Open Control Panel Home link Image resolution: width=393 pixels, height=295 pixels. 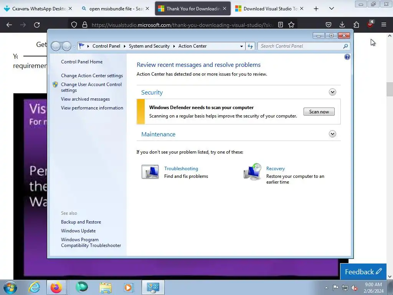(82, 62)
